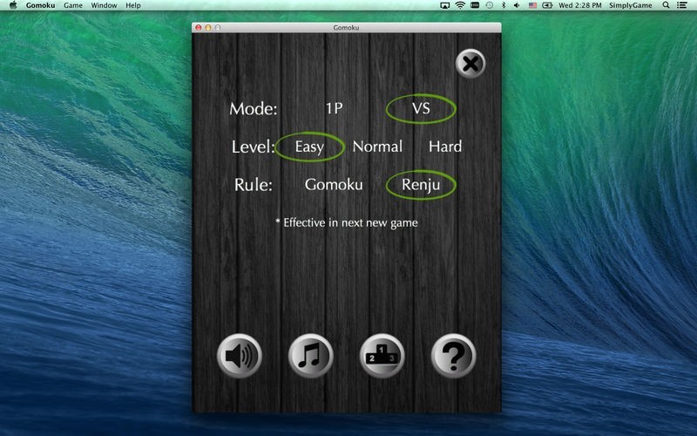Mute sound effects with the speaker icon
This screenshot has width=697, height=436.
(x=238, y=356)
